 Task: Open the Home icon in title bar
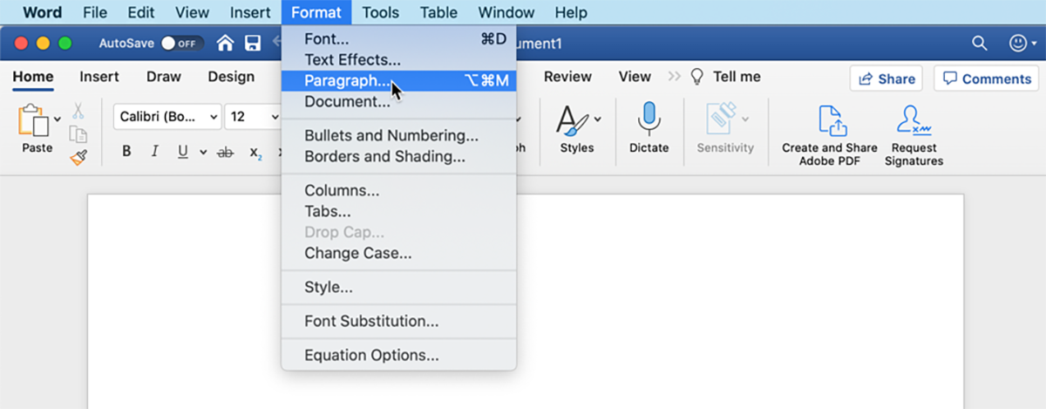click(x=226, y=43)
